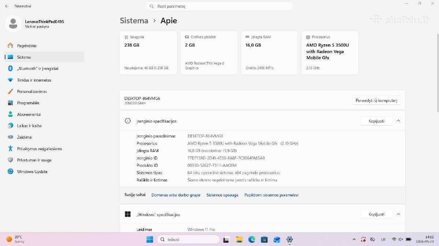Click the muted volume tray icon
Viewport: 439px width, 246px height.
401,239
